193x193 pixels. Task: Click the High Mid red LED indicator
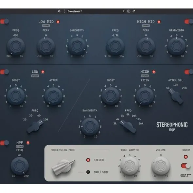159,22
